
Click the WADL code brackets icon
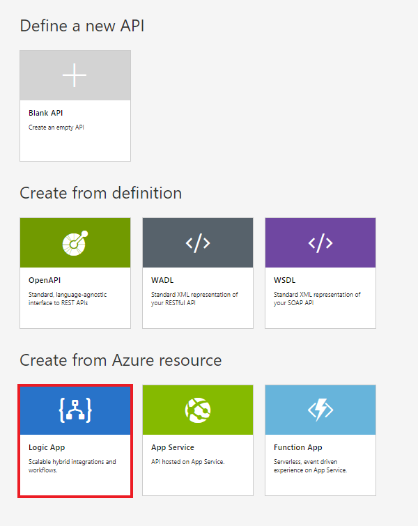(x=197, y=242)
